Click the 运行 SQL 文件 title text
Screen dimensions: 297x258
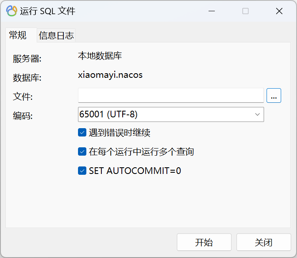48,11
